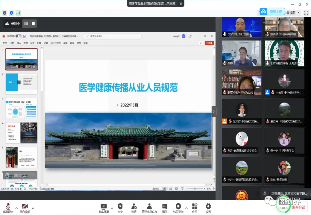Screen dimensions: 311x215
Task: Select slide 3 thumbnail
Action: tap(21, 108)
